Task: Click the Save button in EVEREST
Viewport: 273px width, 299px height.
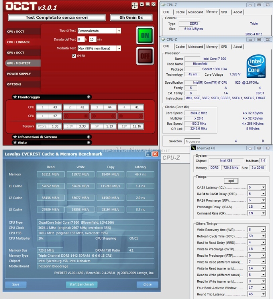Action: click(x=16, y=284)
